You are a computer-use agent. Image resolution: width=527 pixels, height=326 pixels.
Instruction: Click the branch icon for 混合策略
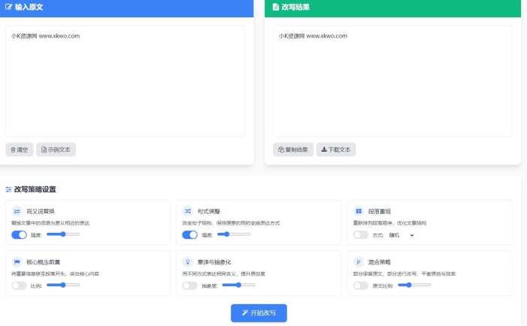coord(359,262)
